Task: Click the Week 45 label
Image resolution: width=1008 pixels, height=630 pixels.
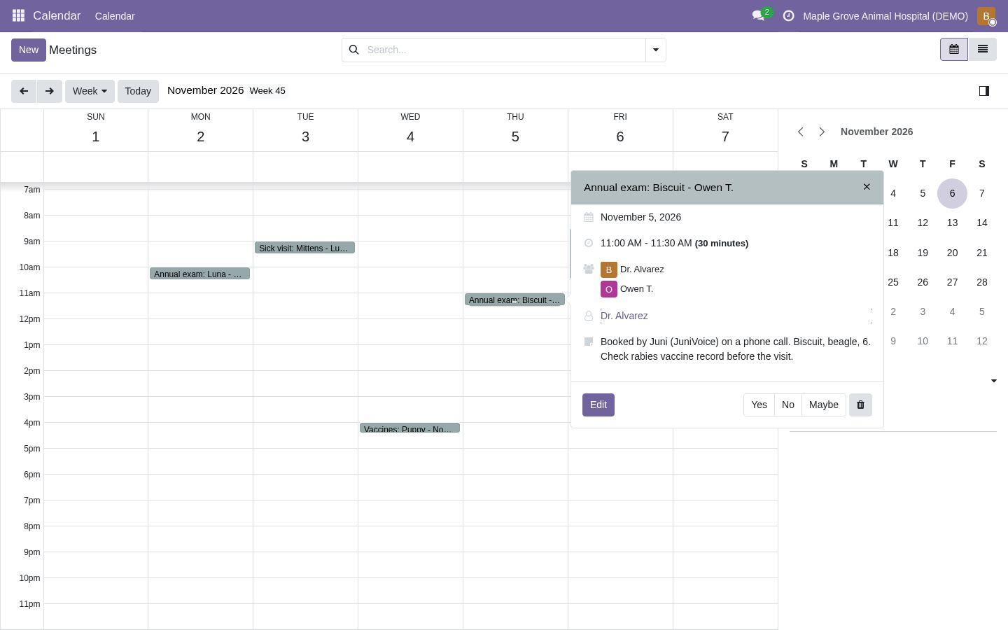Action: 267,91
